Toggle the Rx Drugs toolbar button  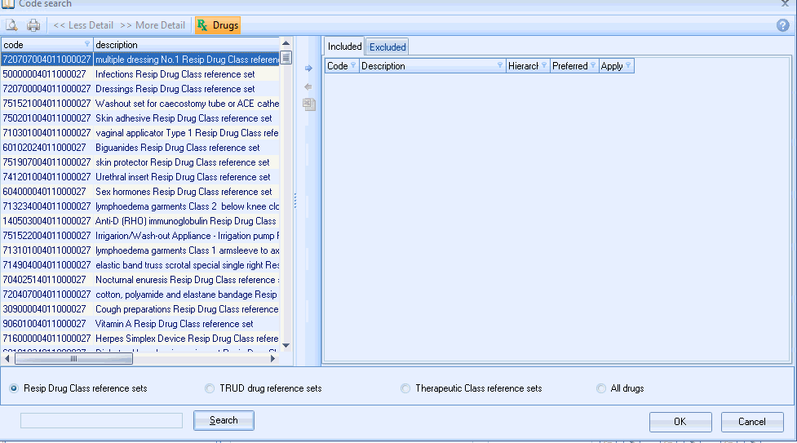[218, 25]
